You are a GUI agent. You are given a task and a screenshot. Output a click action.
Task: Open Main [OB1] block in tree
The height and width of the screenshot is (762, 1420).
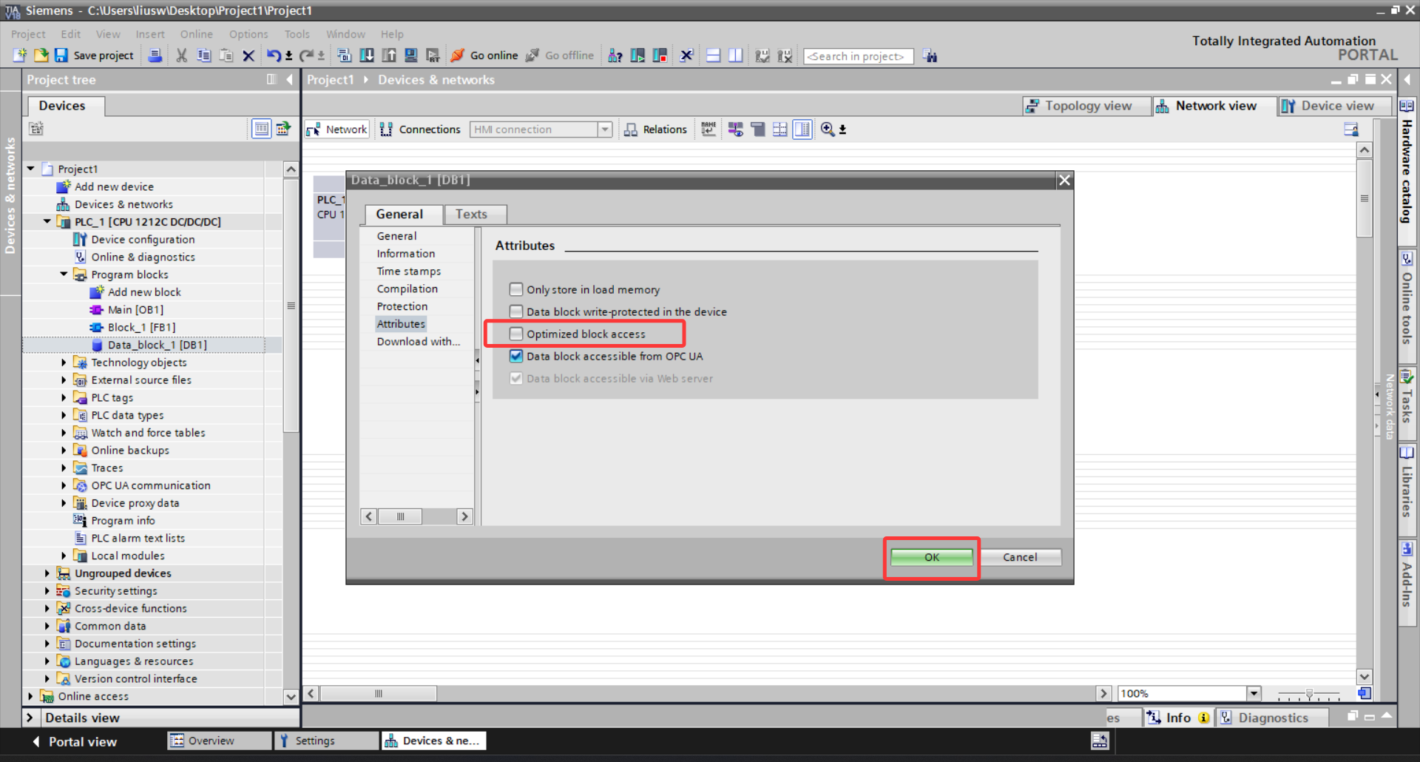pyautogui.click(x=135, y=309)
